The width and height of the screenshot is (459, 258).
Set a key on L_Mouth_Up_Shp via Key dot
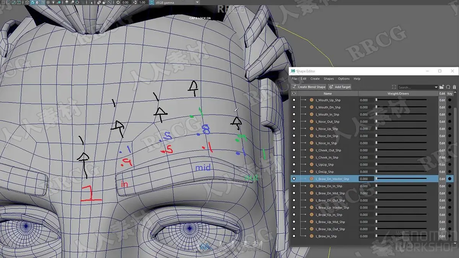pos(450,100)
